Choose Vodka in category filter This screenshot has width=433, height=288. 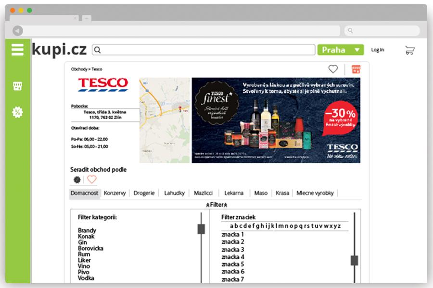point(86,278)
